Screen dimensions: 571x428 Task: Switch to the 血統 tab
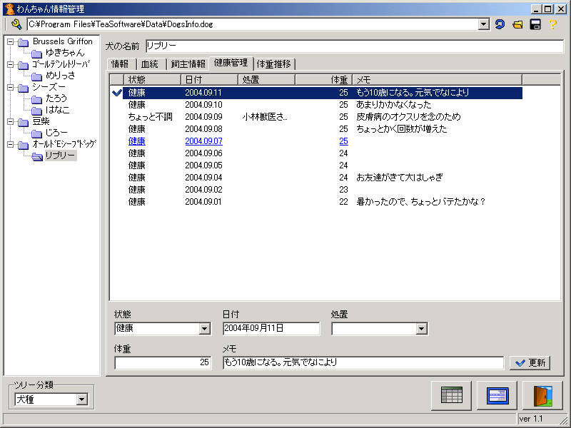(x=151, y=64)
